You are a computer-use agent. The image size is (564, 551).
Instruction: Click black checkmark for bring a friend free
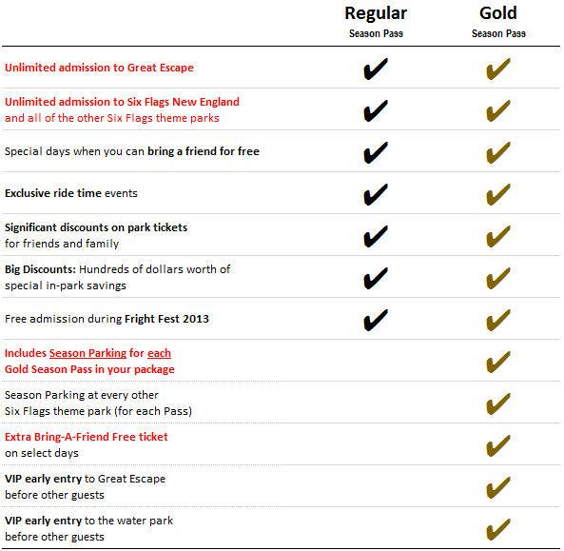(376, 152)
